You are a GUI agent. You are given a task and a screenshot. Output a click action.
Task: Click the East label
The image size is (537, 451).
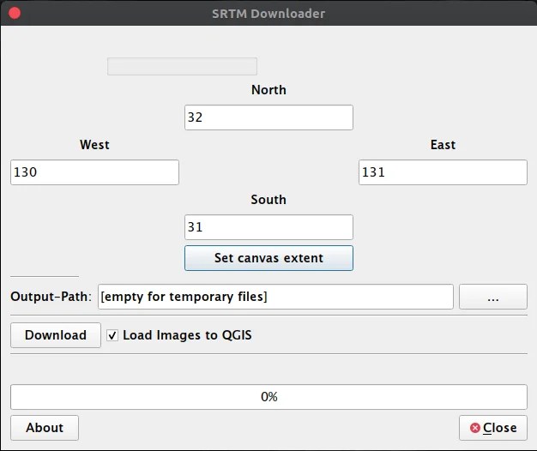[x=443, y=145]
